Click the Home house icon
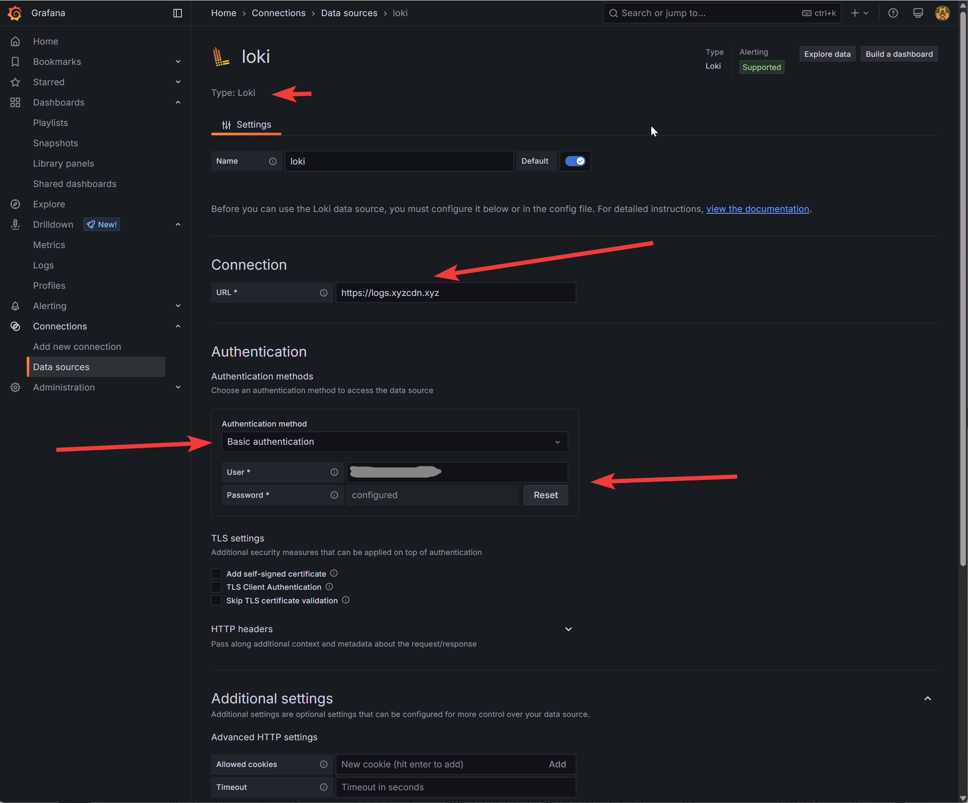The image size is (968, 803). (x=15, y=42)
